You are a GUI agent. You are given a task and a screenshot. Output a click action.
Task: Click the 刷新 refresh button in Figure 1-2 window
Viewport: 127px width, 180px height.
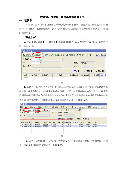78,119
